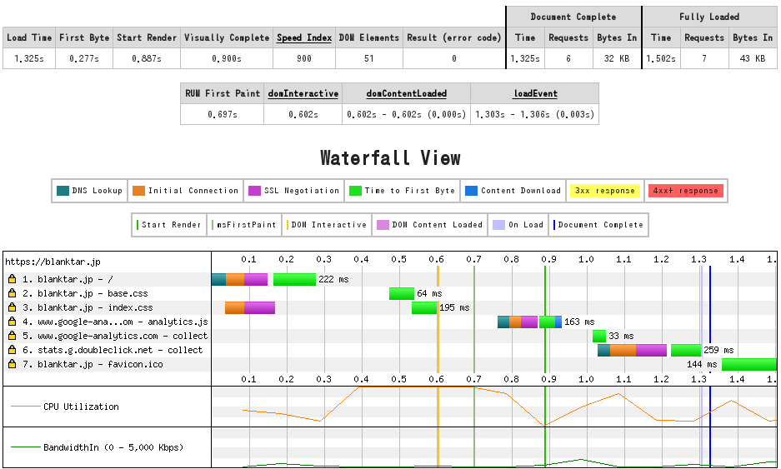Select the blanktar.jp - base.css request row label

[92, 293]
